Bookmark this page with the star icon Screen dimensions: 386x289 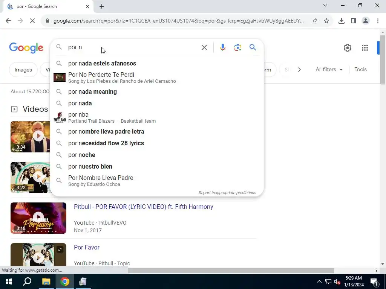tap(326, 21)
